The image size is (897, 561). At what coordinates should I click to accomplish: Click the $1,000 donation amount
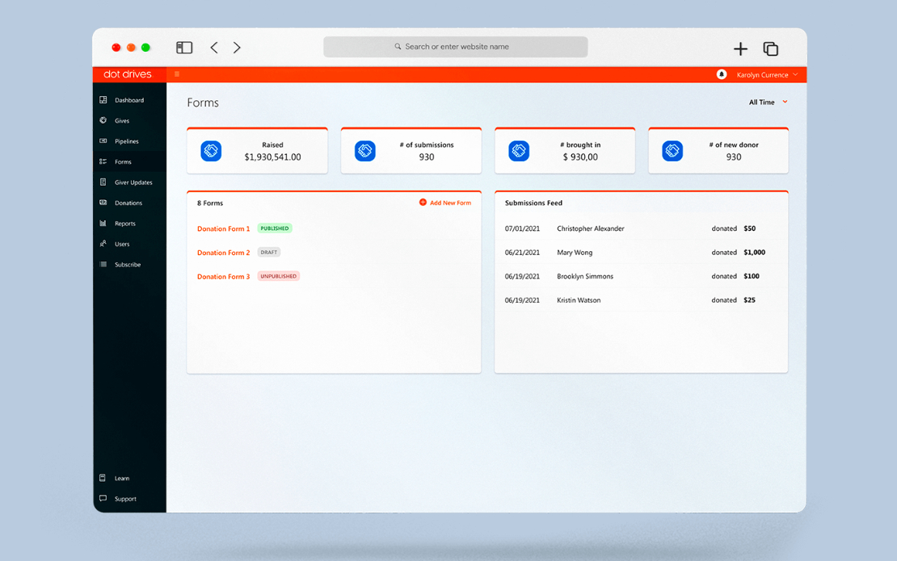click(x=754, y=253)
